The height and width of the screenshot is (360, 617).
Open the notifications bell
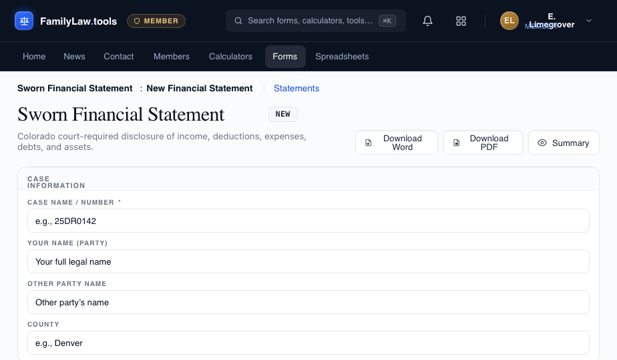pos(428,21)
